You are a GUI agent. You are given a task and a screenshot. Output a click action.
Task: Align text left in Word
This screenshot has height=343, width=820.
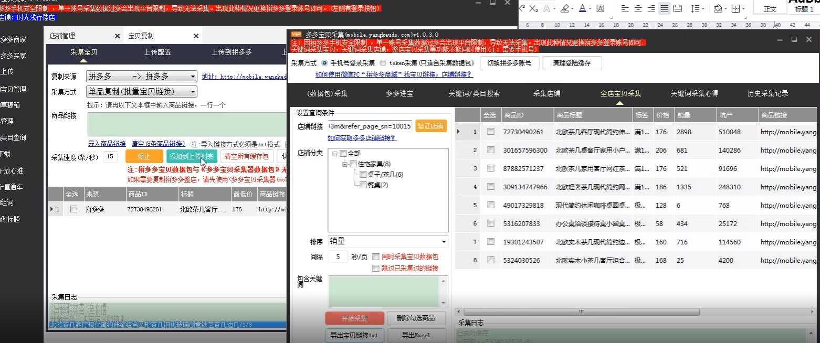tap(625, 8)
